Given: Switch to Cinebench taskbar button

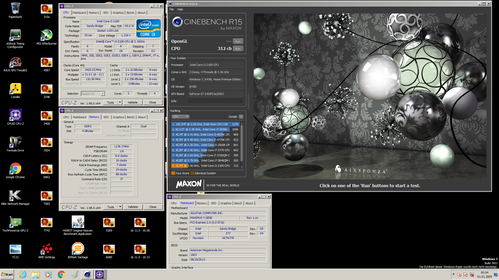Looking at the screenshot, I should [88, 275].
